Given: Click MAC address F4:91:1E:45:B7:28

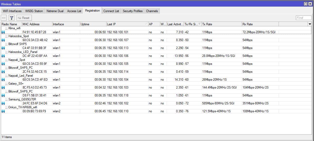Looking at the screenshot, I should tap(34, 32).
